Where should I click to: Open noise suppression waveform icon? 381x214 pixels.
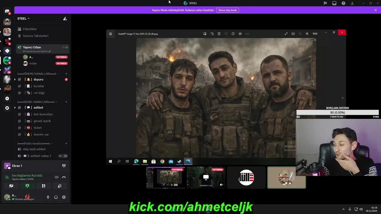point(57,177)
